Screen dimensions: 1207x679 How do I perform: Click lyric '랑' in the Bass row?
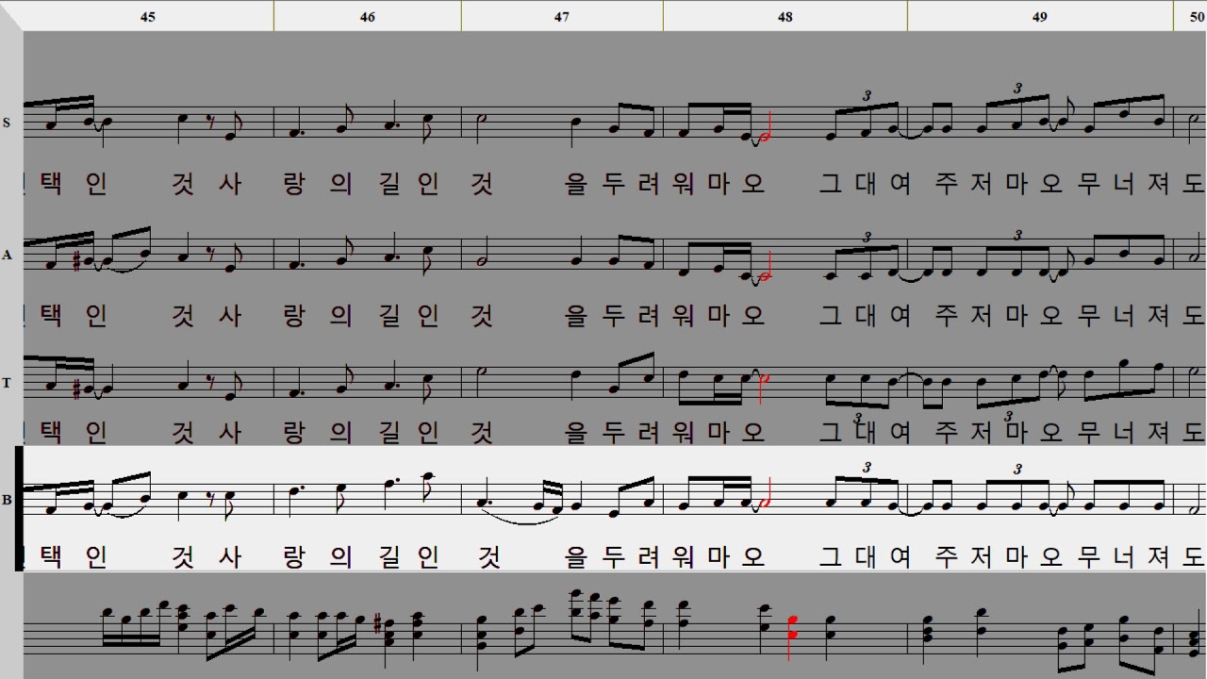tap(294, 556)
